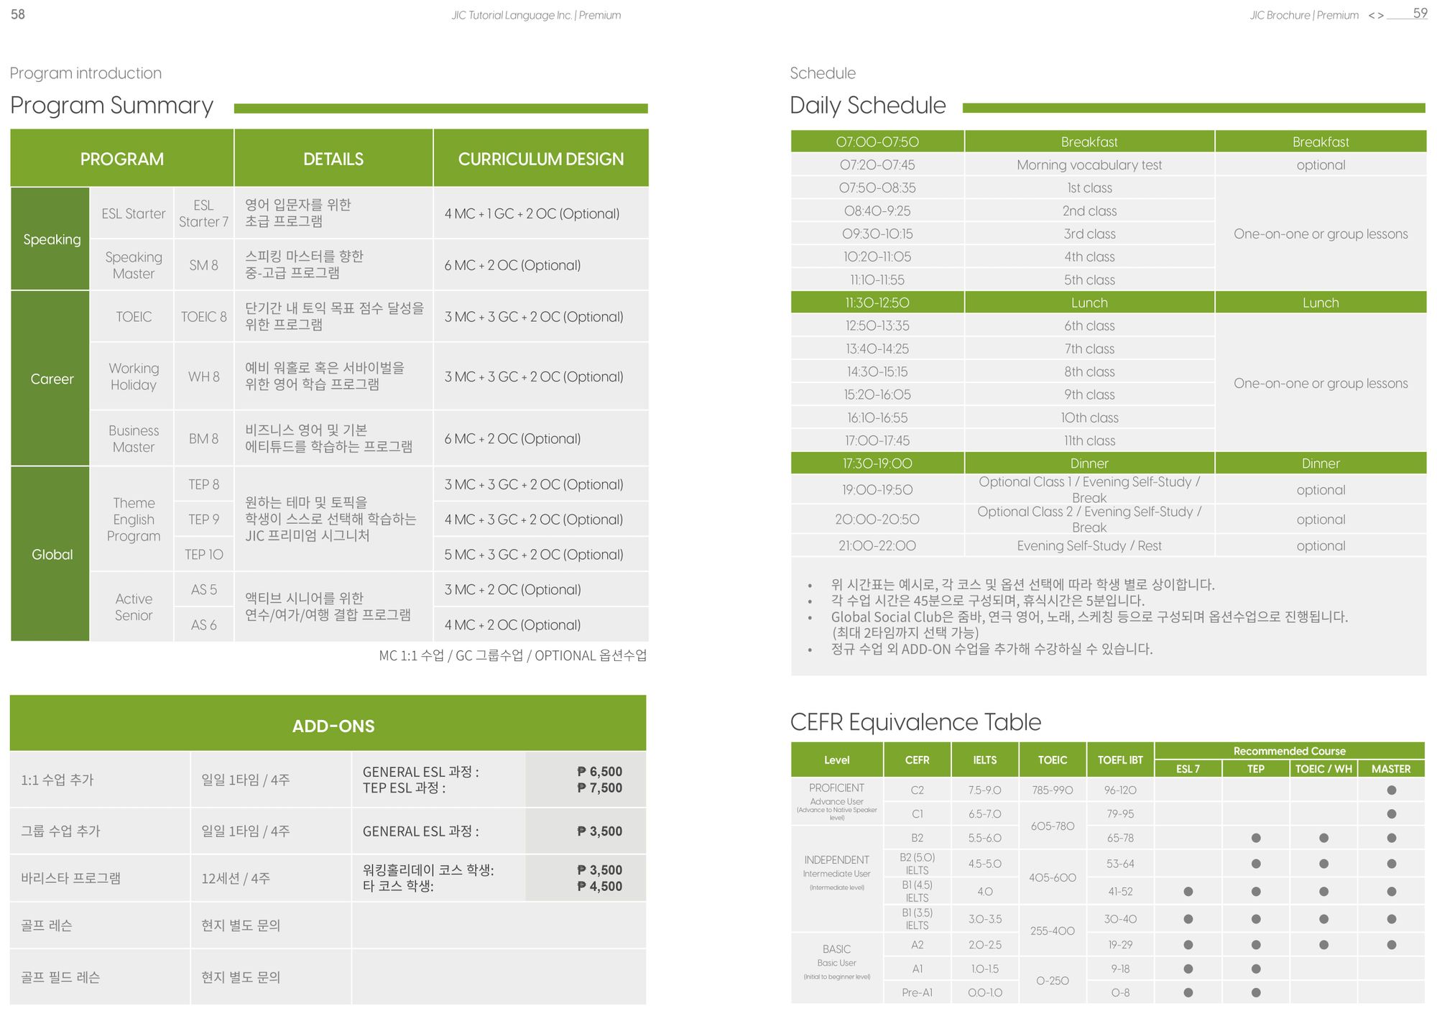Click 'CEFR Equivalence Table' heading
This screenshot has height=1016, width=1437.
(915, 721)
